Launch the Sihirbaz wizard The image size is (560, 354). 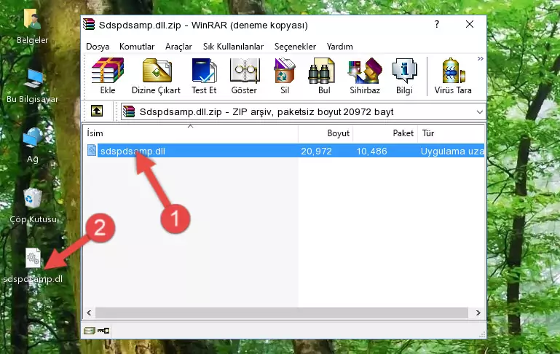[x=365, y=76]
